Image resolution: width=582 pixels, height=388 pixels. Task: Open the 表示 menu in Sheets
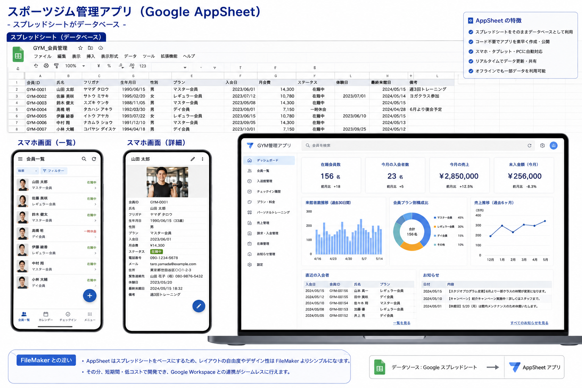[x=76, y=56]
